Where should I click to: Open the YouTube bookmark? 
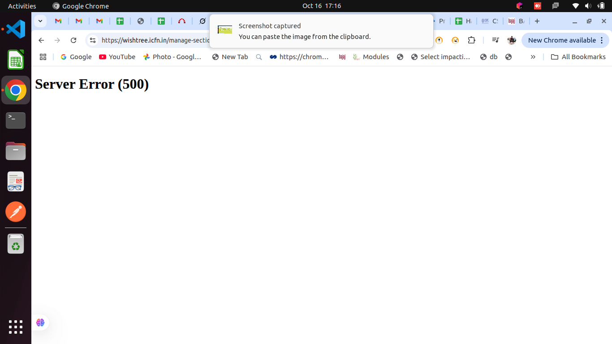click(x=117, y=57)
